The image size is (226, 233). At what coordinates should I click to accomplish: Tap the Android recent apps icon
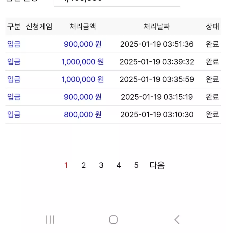point(50,219)
